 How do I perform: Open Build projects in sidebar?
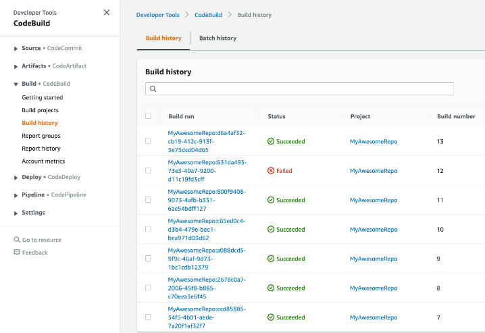[41, 110]
